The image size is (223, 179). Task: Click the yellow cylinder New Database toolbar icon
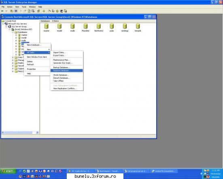click(x=57, y=11)
